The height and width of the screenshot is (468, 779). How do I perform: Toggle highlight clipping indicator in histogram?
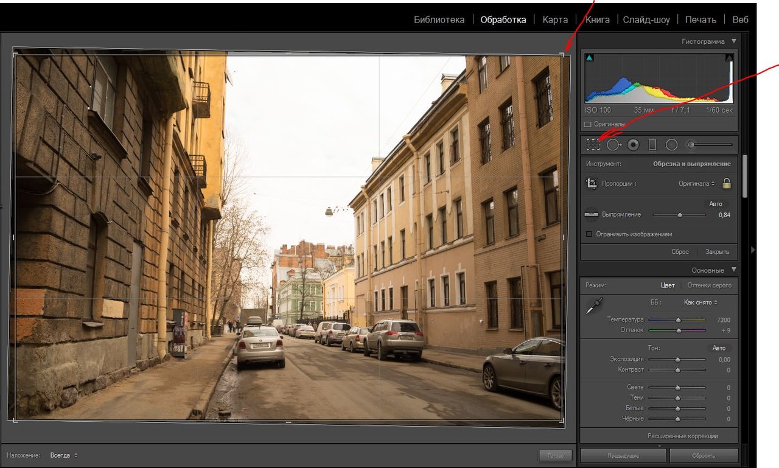pyautogui.click(x=729, y=58)
